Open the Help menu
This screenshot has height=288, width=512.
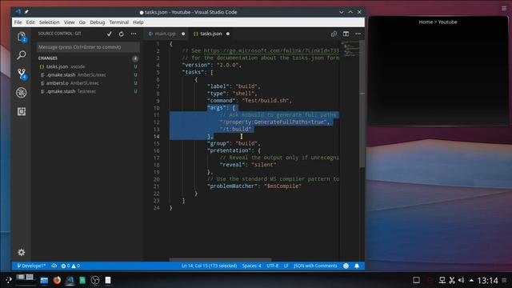[x=138, y=22]
